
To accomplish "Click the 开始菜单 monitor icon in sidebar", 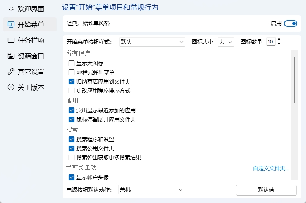I will point(11,24).
